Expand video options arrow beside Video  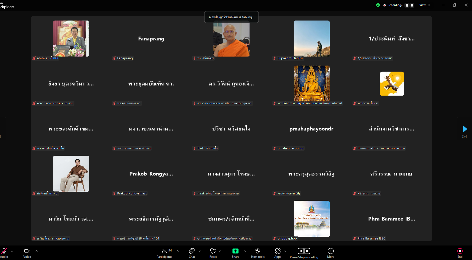point(37,251)
